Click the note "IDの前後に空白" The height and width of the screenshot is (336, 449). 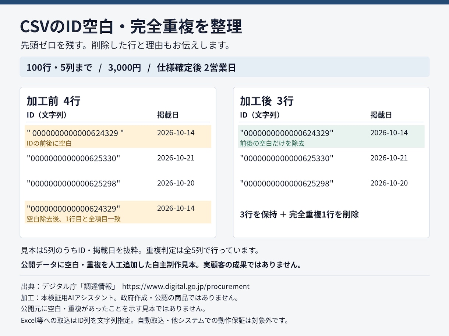(49, 143)
